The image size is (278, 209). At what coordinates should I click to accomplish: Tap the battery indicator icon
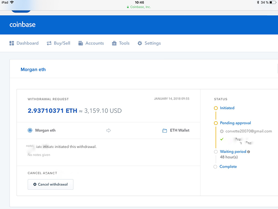[x=273, y=2]
